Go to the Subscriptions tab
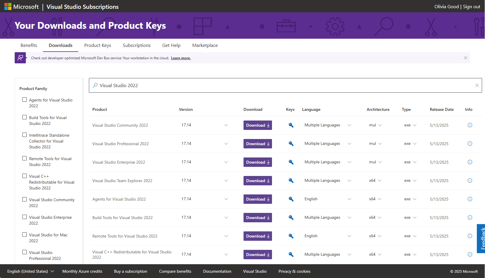 click(137, 45)
